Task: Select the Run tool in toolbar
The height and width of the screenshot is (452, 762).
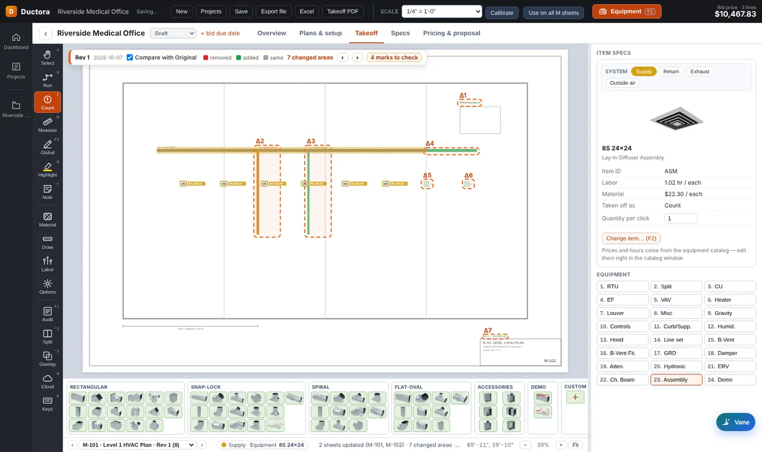Action: click(47, 80)
